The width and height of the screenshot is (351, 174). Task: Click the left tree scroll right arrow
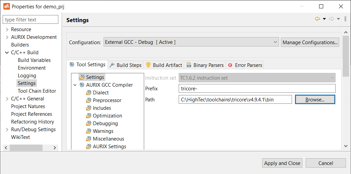pos(55,148)
